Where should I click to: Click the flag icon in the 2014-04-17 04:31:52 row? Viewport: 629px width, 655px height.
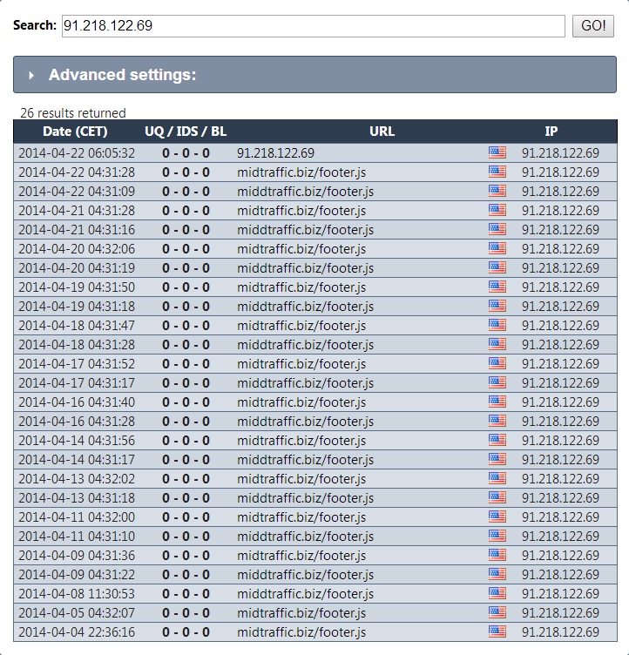[x=497, y=363]
